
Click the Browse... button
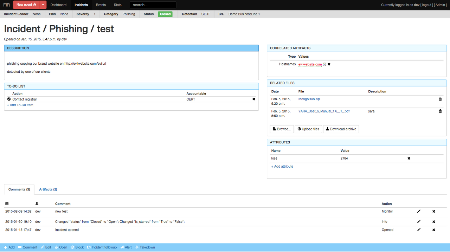click(x=282, y=129)
